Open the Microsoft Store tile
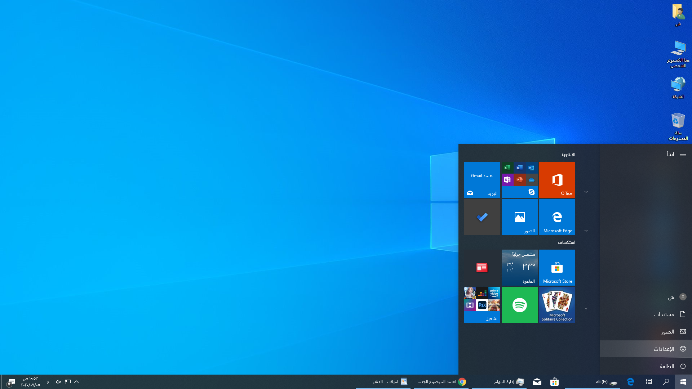 tap(557, 268)
